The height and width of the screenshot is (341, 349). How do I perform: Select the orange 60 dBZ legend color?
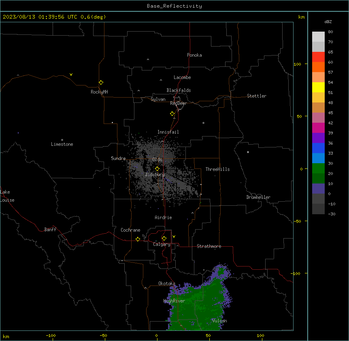(318, 67)
